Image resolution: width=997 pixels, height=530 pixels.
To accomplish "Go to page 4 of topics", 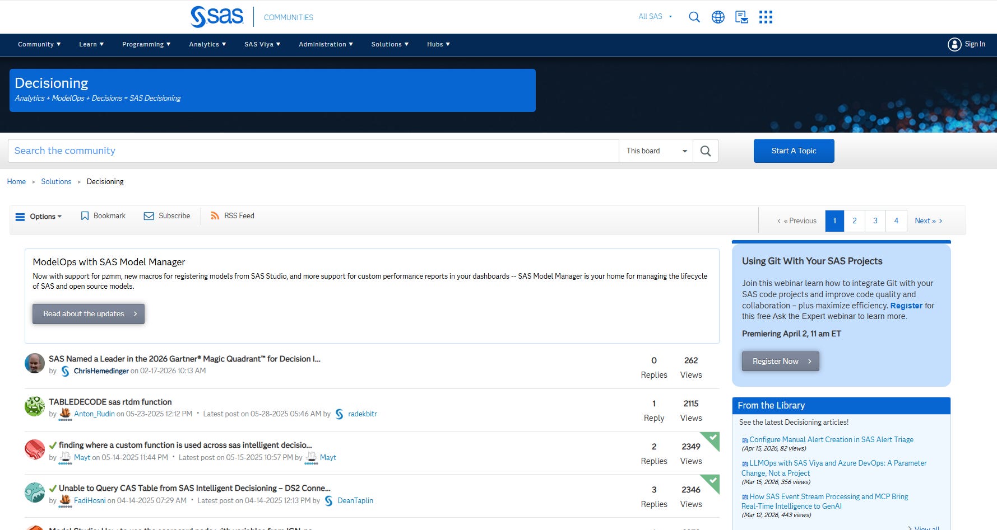I will tap(896, 221).
